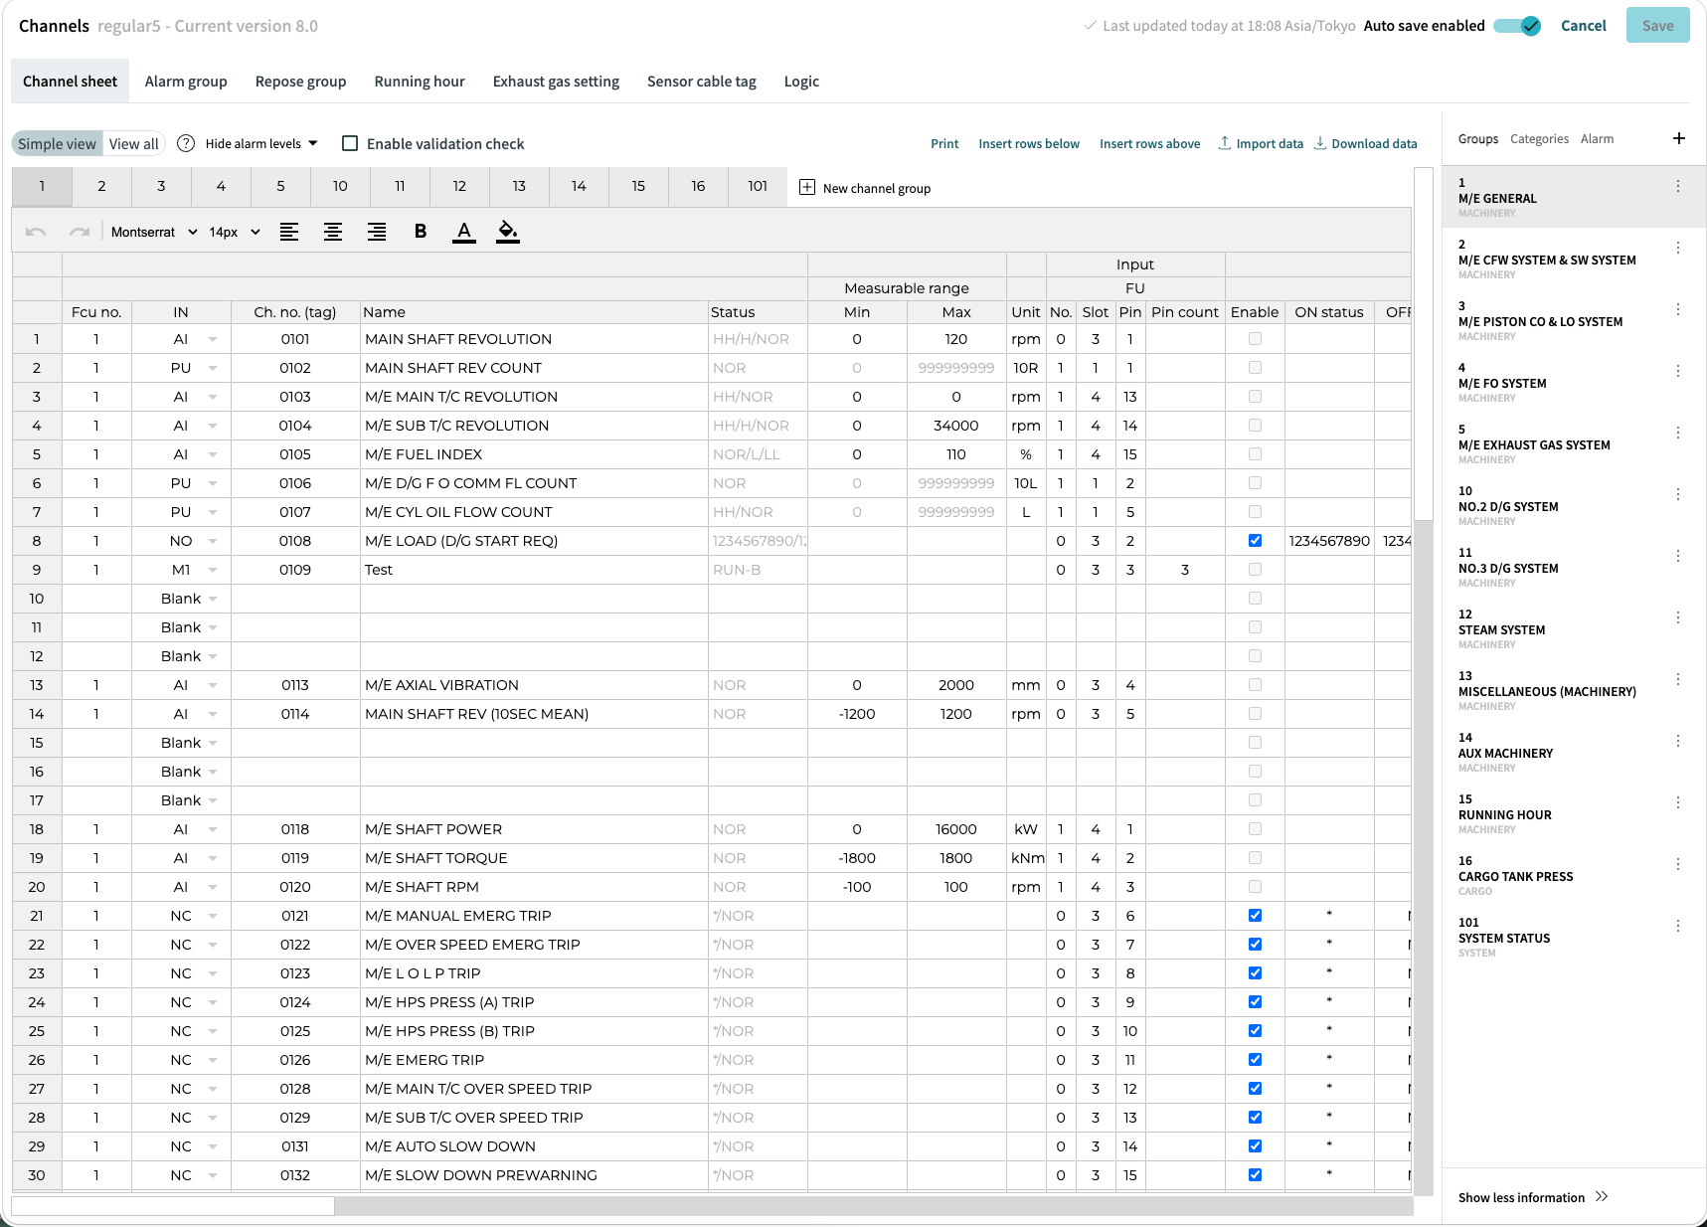Uncheck Enable for M/E AUTO SLOW DOWN
The height and width of the screenshot is (1227, 1707).
pos(1255,1146)
